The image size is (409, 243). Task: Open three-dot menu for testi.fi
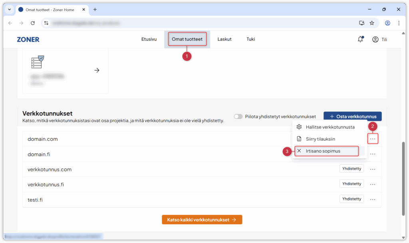373,199
